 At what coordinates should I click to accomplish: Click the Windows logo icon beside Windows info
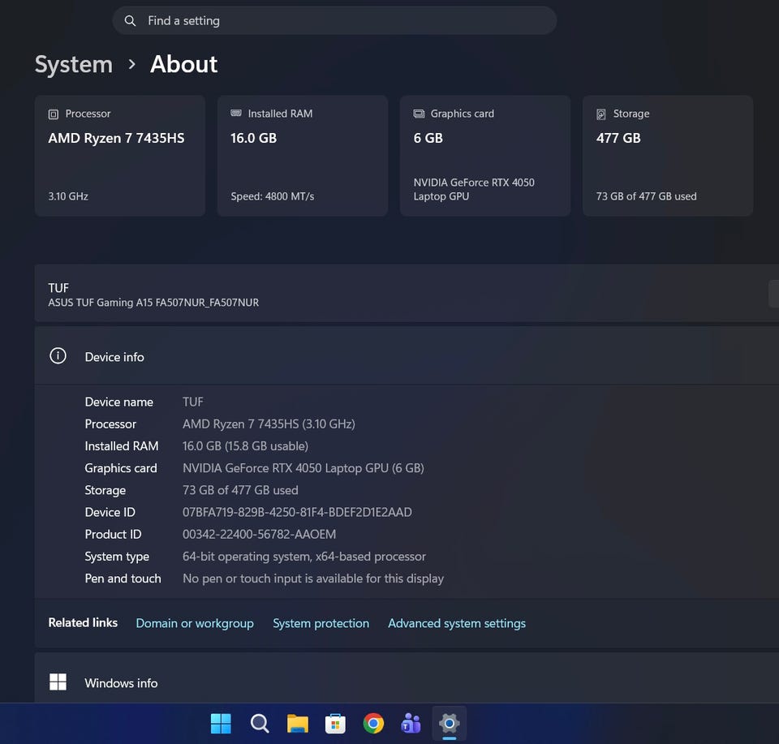[58, 682]
